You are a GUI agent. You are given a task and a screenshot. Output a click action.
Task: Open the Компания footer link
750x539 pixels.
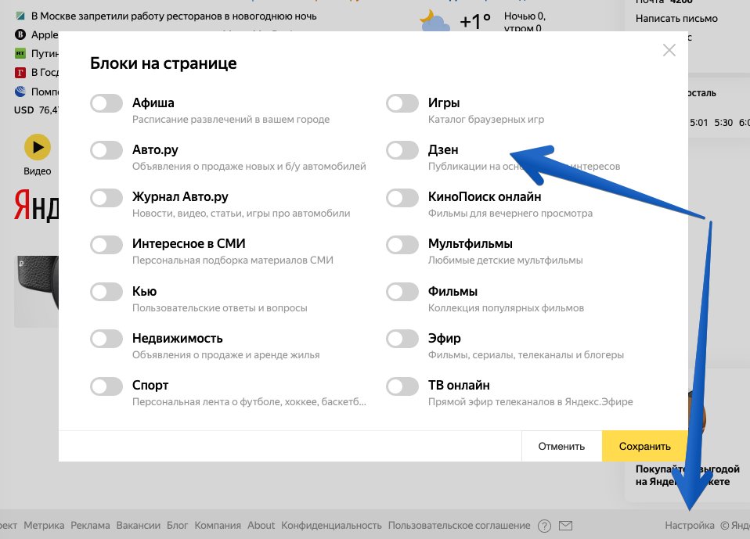click(218, 525)
